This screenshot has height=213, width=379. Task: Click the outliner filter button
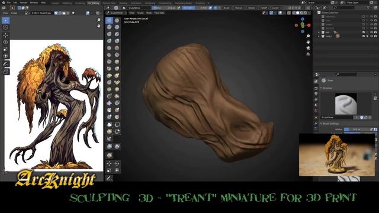(x=368, y=8)
